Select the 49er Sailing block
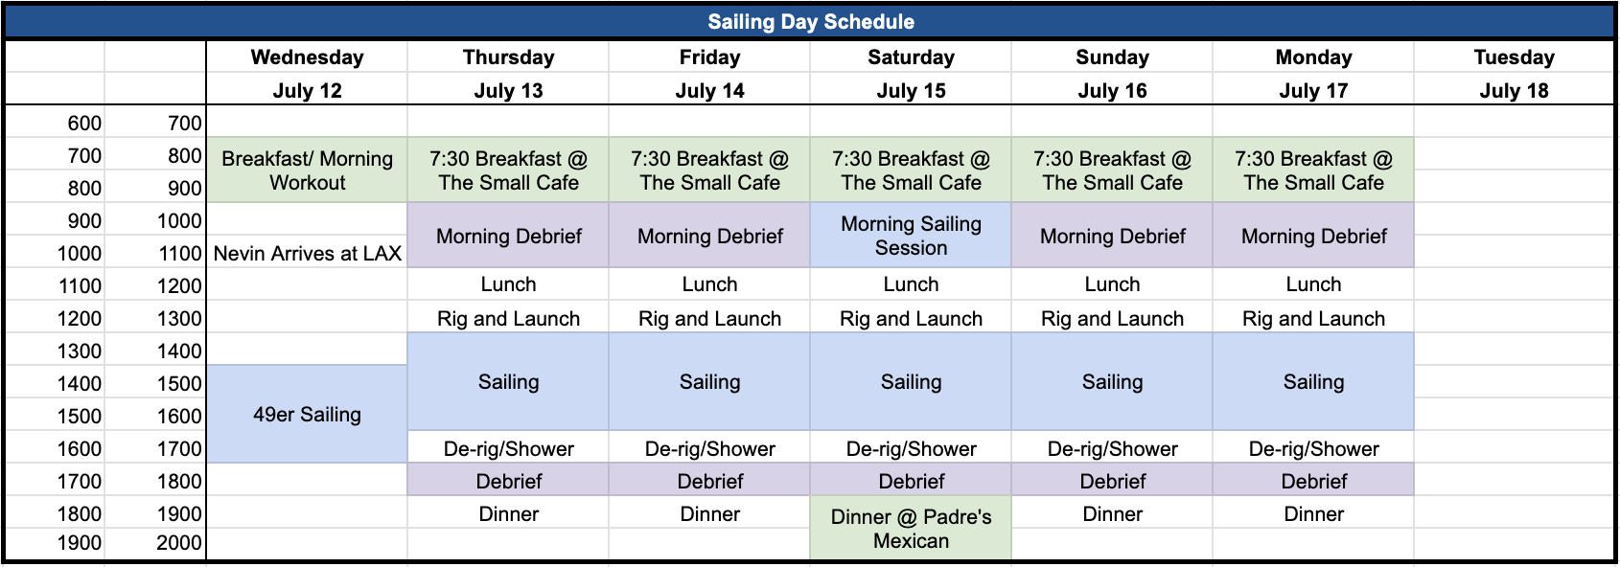Screen dimensions: 1620x567 tap(307, 415)
